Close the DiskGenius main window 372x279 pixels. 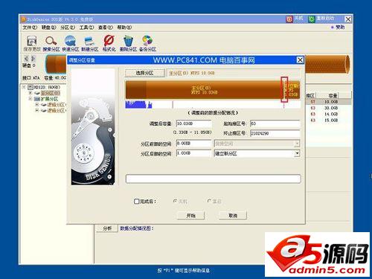click(x=348, y=19)
